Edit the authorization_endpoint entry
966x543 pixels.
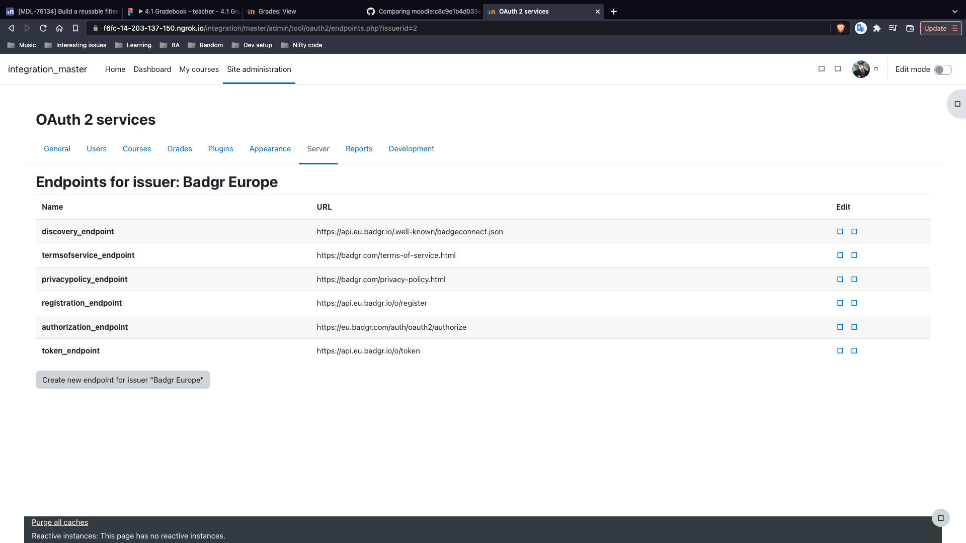tap(840, 327)
